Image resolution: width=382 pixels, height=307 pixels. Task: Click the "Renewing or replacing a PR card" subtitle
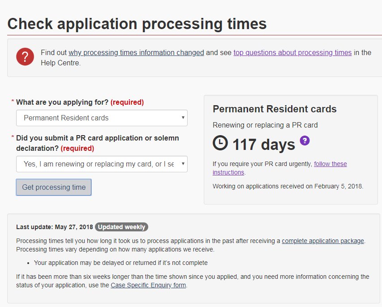[x=265, y=125]
